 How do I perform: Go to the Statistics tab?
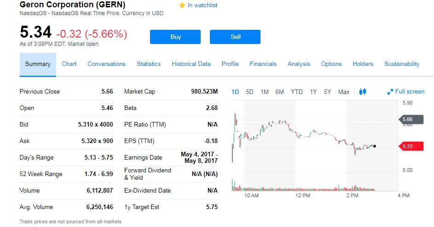(x=149, y=64)
